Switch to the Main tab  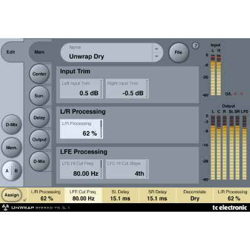click(39, 52)
